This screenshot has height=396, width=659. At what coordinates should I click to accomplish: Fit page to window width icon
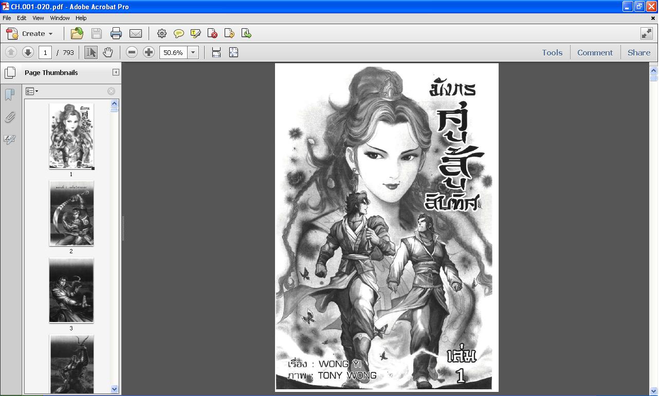click(x=216, y=52)
